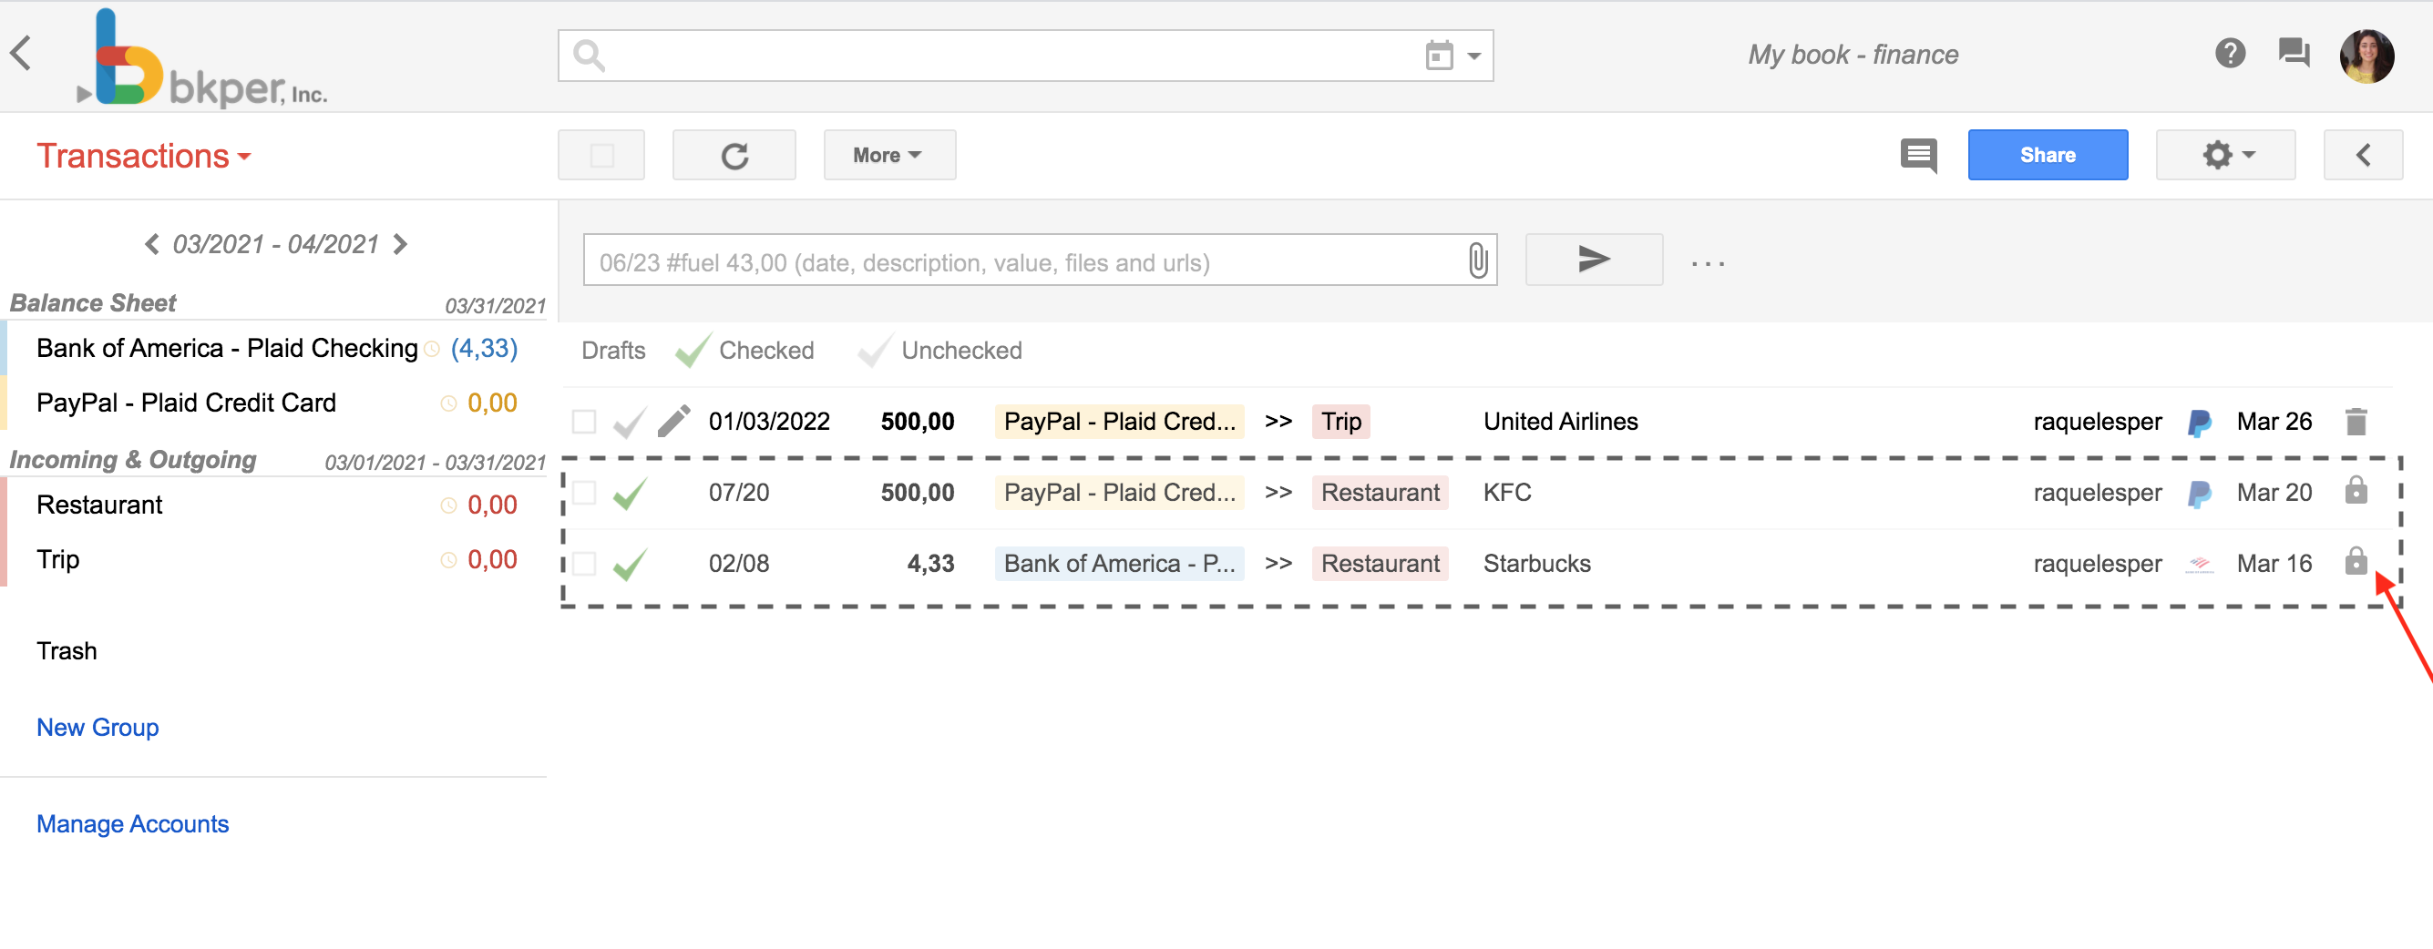Switch to the Drafts filter

[x=613, y=351]
